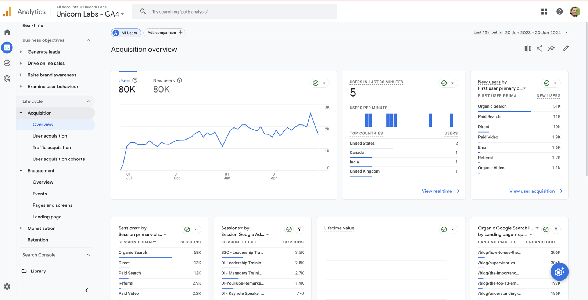
Task: Open the Home icon in left rail
Action: [7, 32]
